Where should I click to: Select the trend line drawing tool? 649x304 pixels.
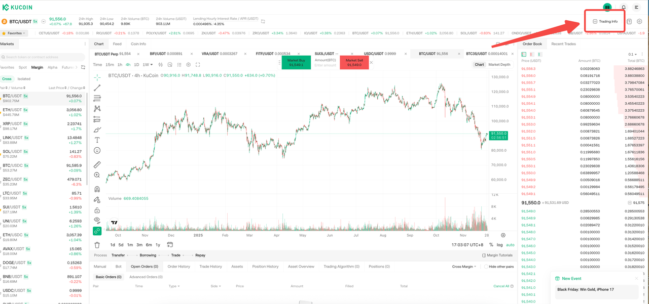(97, 88)
